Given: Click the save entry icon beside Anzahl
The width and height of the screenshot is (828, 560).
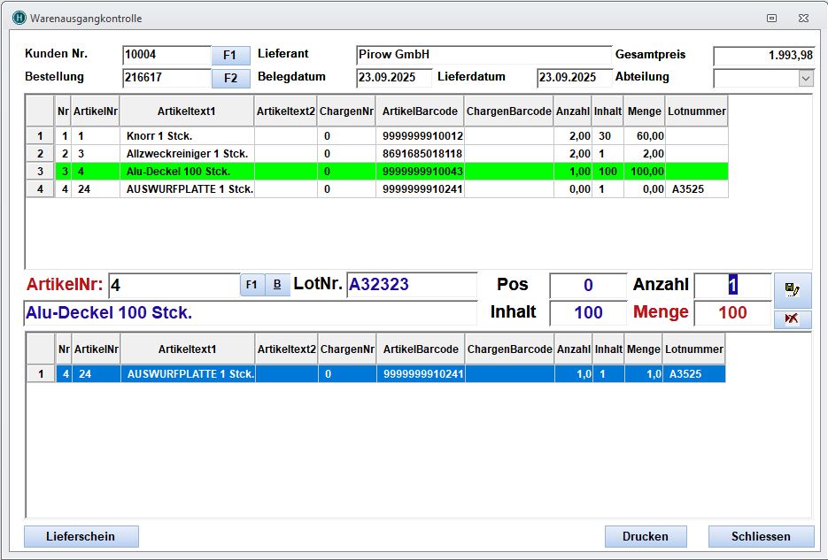Looking at the screenshot, I should (792, 289).
